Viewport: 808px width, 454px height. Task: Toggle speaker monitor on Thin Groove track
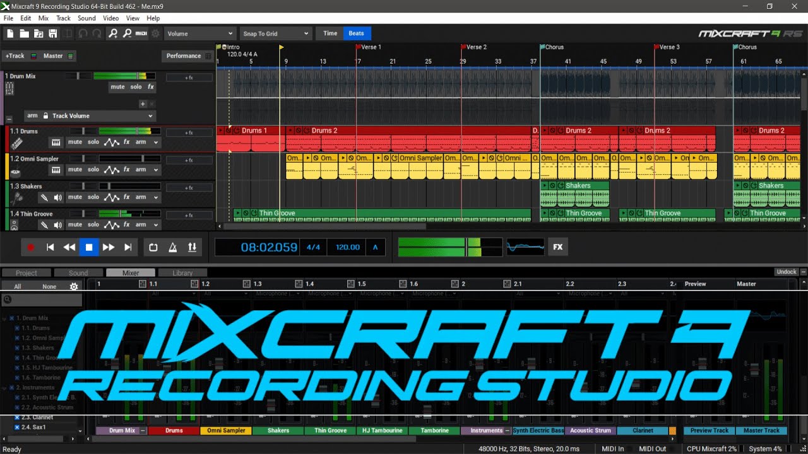tap(58, 224)
